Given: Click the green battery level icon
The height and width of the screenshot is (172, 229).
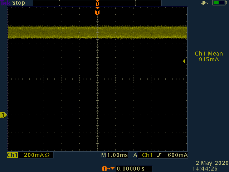Looking at the screenshot, I should coord(218,3).
